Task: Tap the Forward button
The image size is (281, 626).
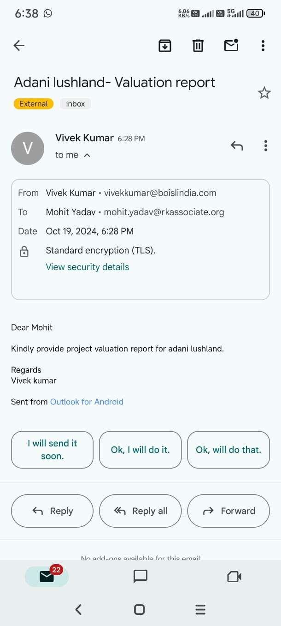Action: [x=228, y=511]
